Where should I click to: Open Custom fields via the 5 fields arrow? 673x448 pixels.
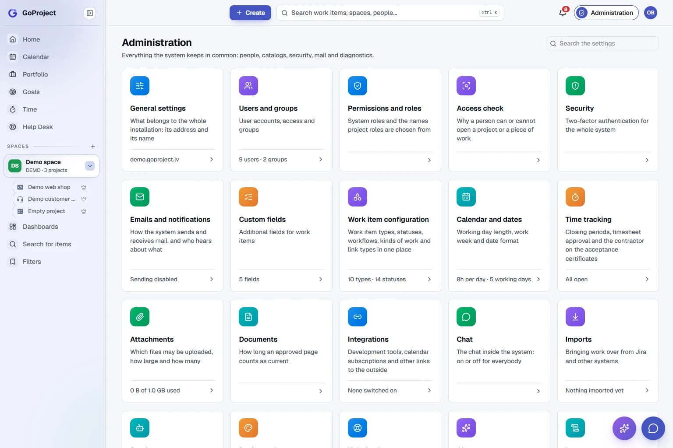tap(321, 279)
